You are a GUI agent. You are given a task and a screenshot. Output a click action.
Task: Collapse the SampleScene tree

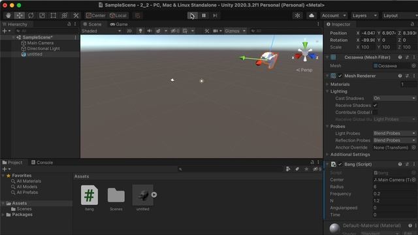pyautogui.click(x=13, y=37)
